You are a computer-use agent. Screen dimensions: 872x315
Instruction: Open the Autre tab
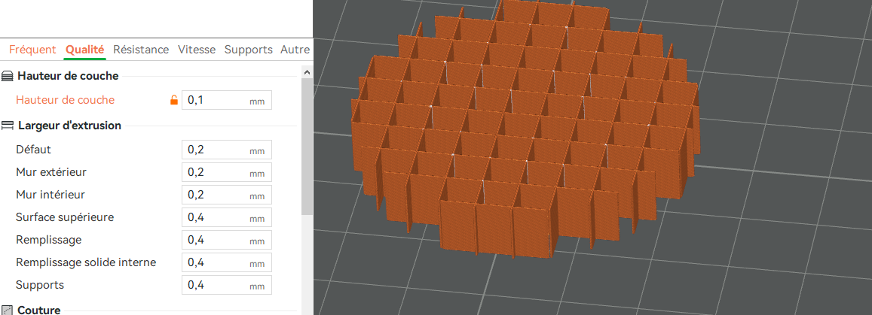(295, 50)
